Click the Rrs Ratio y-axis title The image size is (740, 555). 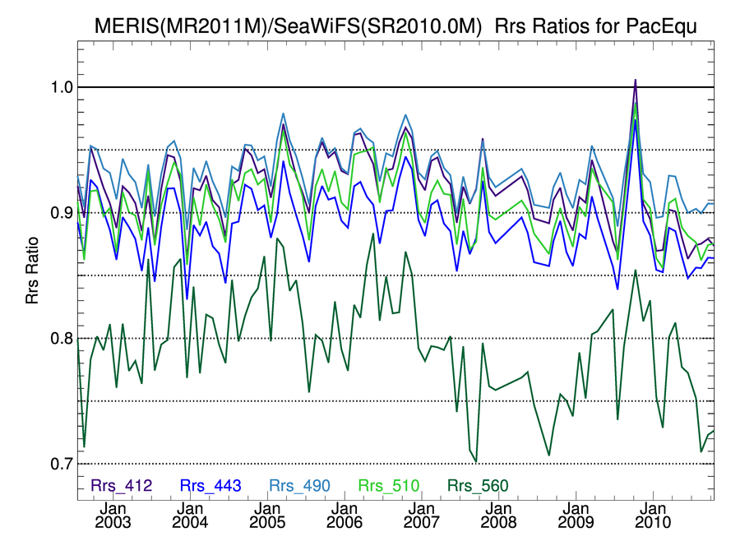tap(32, 271)
